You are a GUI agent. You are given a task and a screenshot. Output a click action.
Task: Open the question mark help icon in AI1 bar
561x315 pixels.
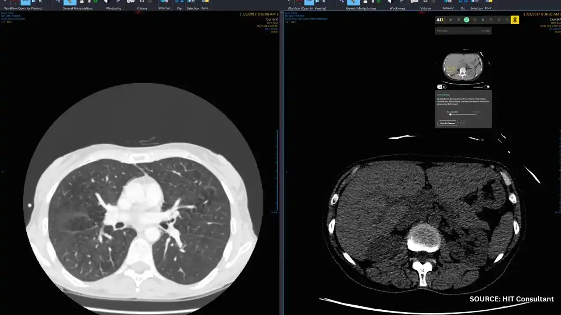(507, 20)
